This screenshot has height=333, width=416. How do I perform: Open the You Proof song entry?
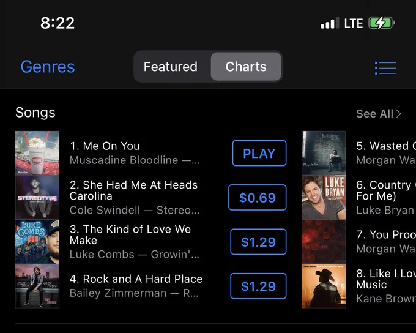click(386, 242)
